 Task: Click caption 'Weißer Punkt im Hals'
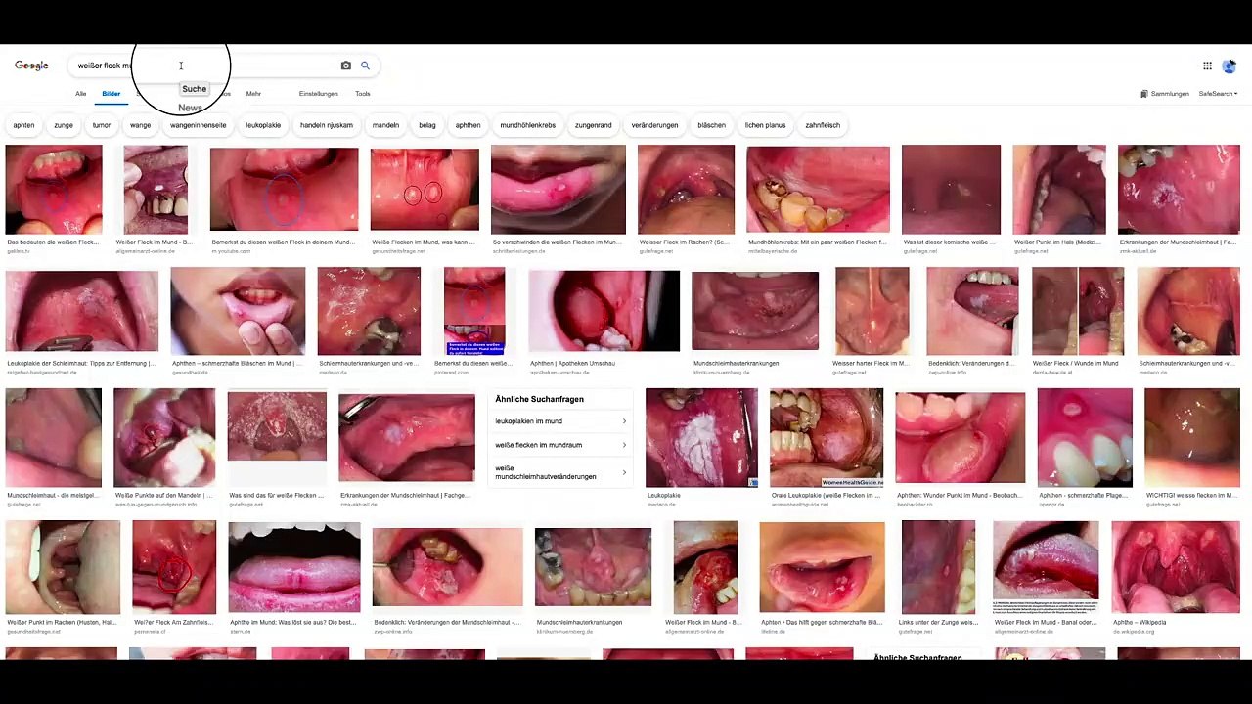tap(1055, 242)
